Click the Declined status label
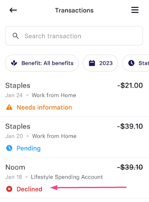 tap(29, 189)
